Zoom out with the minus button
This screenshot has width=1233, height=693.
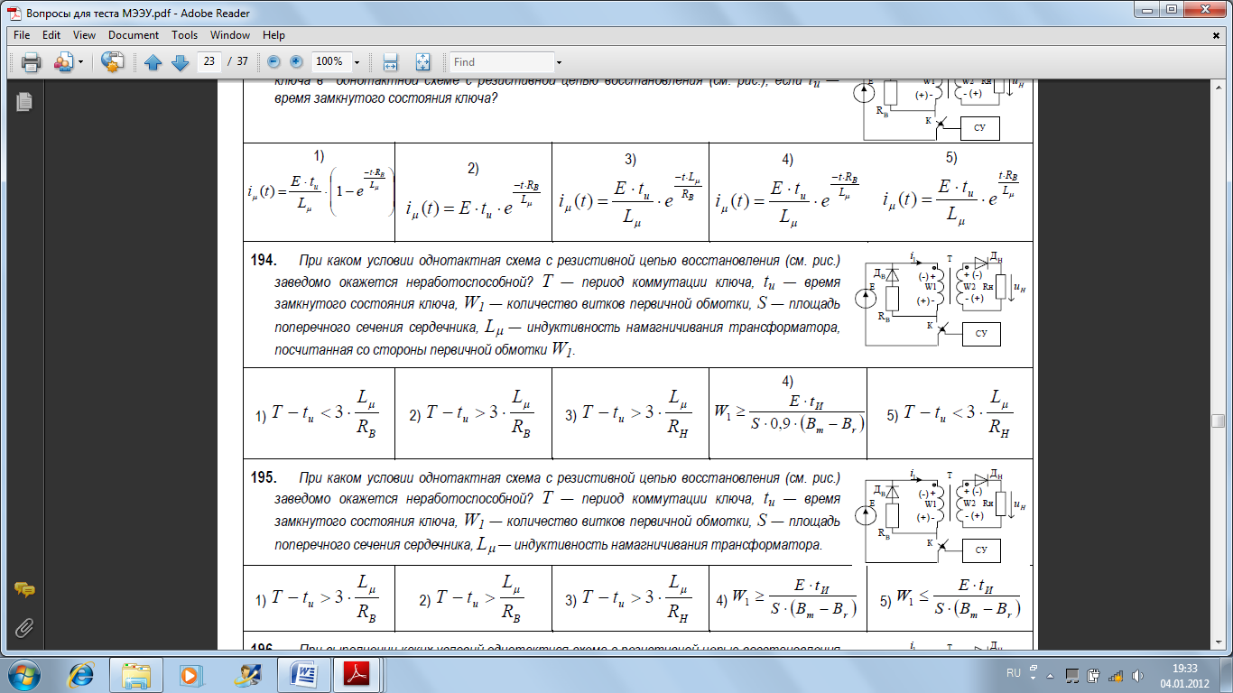coord(273,61)
